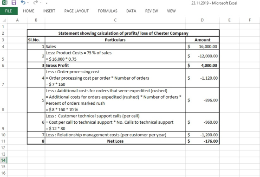Screen dimensions: 260x177
Task: Select row 6 header
Action: (4, 65)
